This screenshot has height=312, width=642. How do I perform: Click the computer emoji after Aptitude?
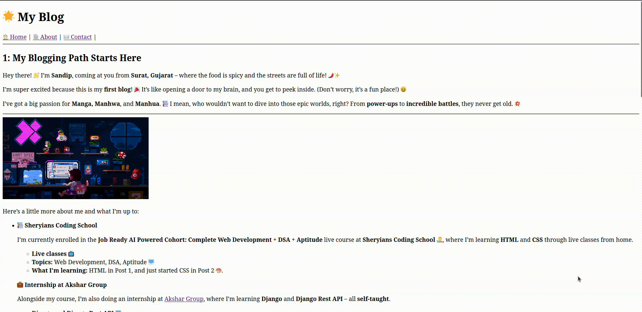pyautogui.click(x=151, y=262)
